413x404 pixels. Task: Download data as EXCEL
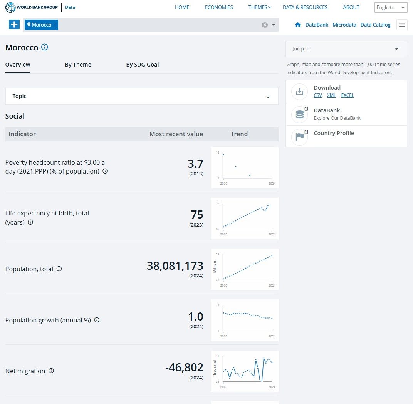347,95
